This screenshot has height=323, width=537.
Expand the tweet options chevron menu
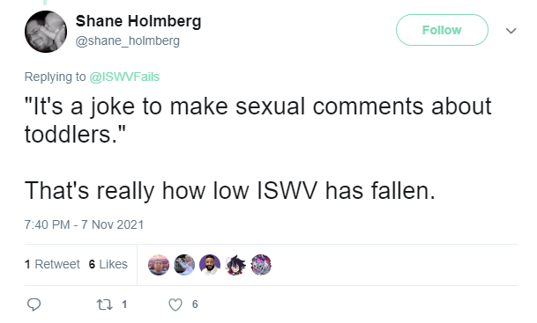[x=511, y=31]
